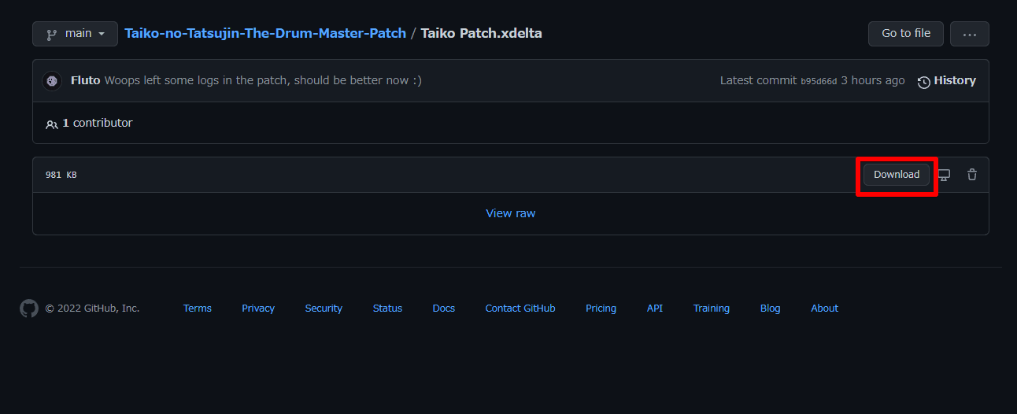Delete this file using trash icon

point(972,175)
